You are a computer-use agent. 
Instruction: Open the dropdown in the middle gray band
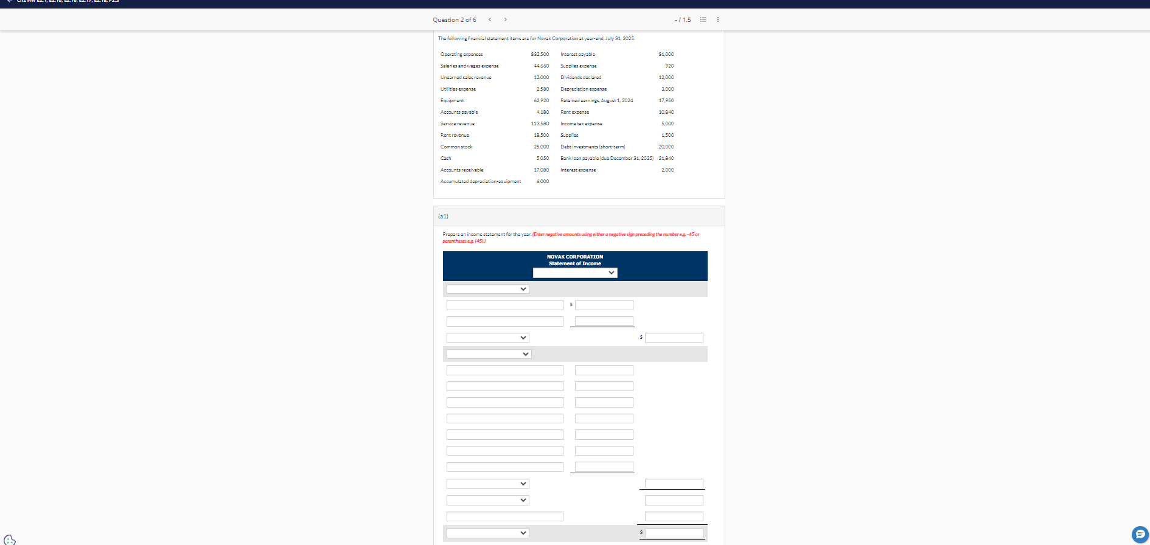click(489, 354)
